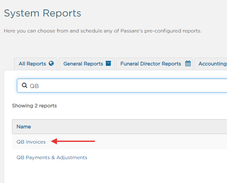This screenshot has height=183, width=227.
Task: Click the 'Showing 2 reports' text
Action: pos(34,106)
